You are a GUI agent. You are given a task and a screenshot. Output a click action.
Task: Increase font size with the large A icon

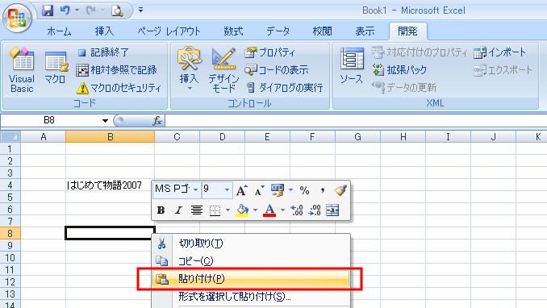pos(241,190)
